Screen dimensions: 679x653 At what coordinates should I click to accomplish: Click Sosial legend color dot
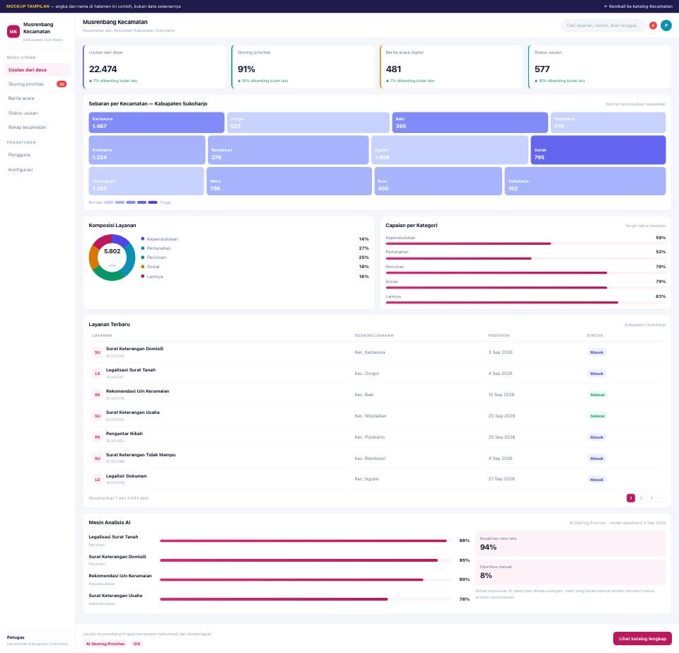coord(143,267)
